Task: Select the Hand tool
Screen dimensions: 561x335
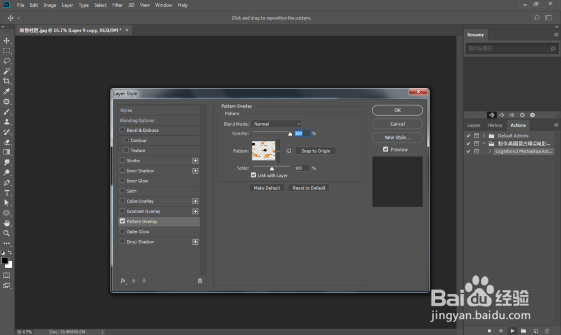Action: coord(6,223)
